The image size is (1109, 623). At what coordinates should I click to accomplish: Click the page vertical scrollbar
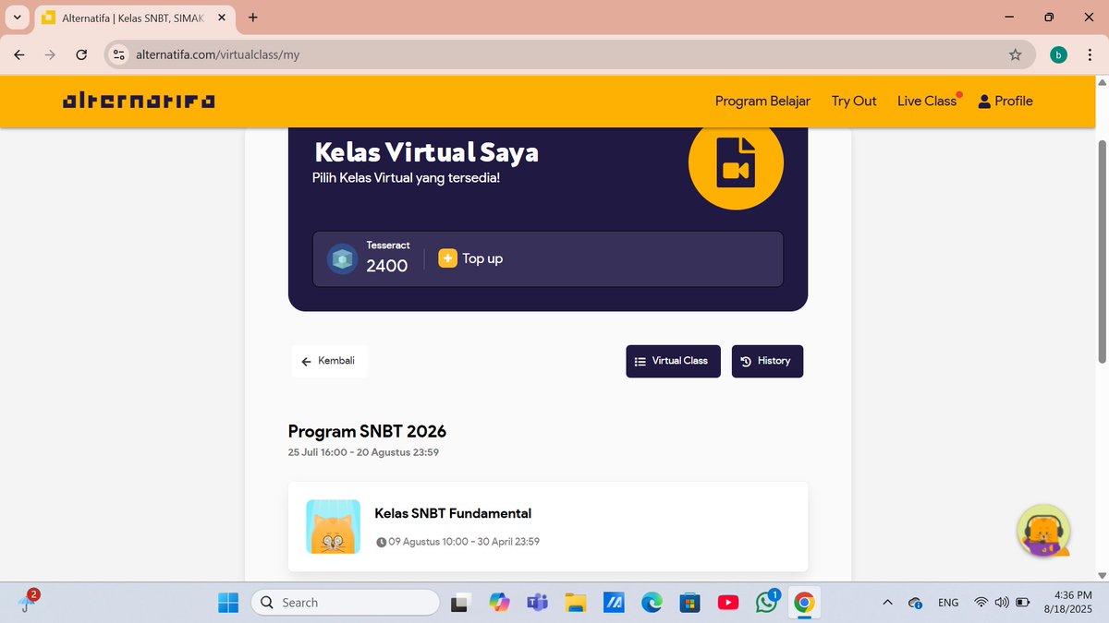1102,251
